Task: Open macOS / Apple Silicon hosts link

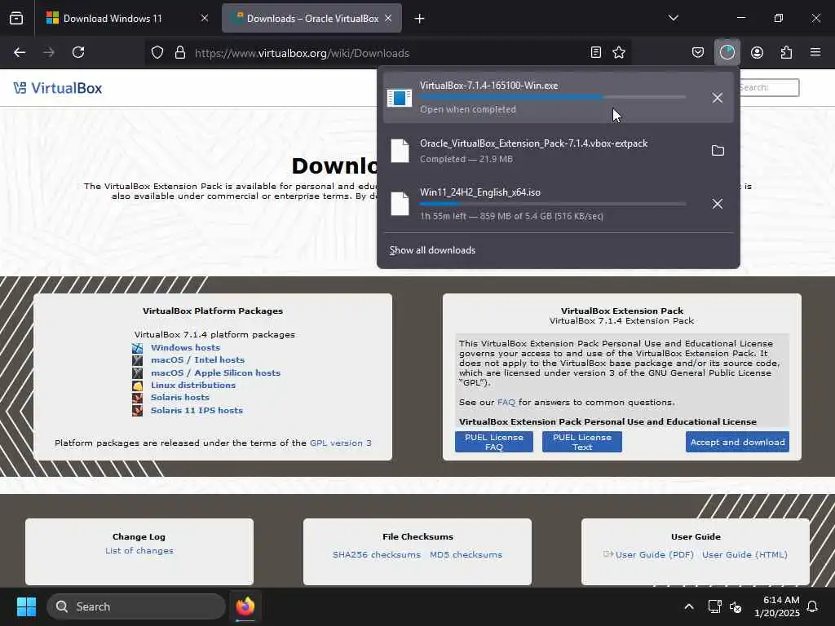Action: 215,373
